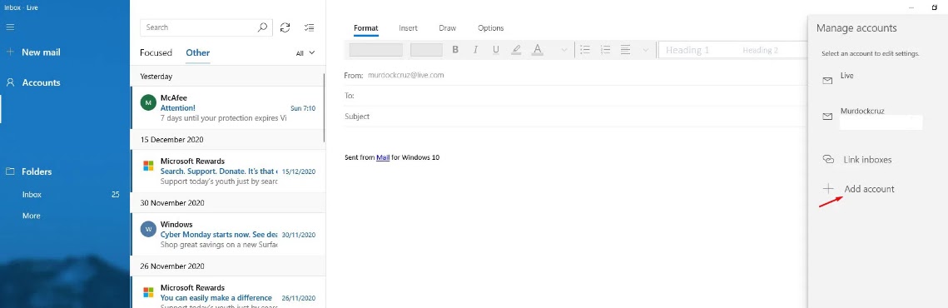Screen dimensions: 948x308
Task: Click the Windows sender avatar
Action: [x=148, y=229]
